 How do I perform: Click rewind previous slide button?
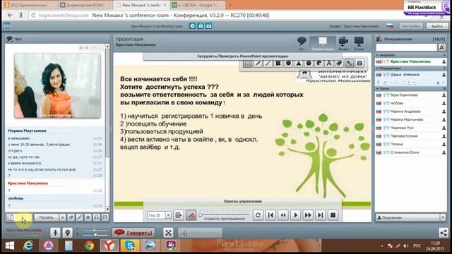283,215
